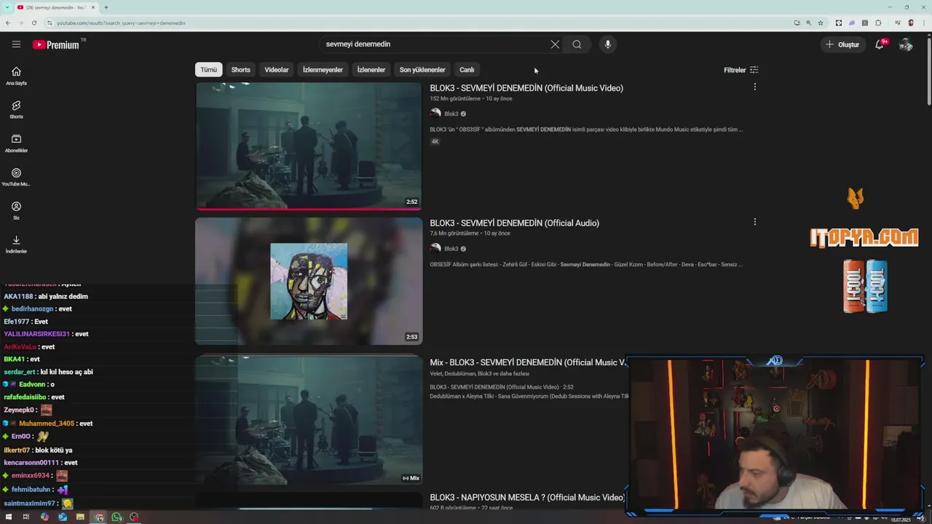Select the Canlı filter chip
Image resolution: width=932 pixels, height=524 pixels.
467,70
